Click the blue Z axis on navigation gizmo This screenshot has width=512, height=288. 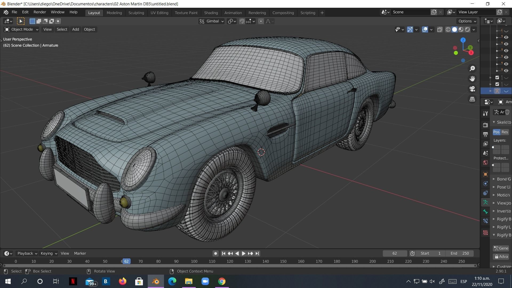[x=463, y=40]
